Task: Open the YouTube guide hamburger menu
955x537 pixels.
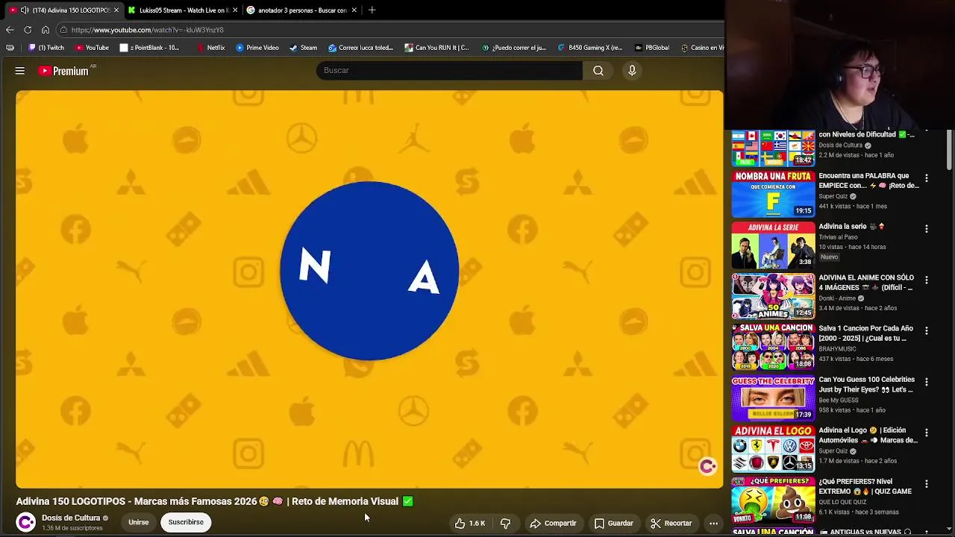Action: point(20,71)
